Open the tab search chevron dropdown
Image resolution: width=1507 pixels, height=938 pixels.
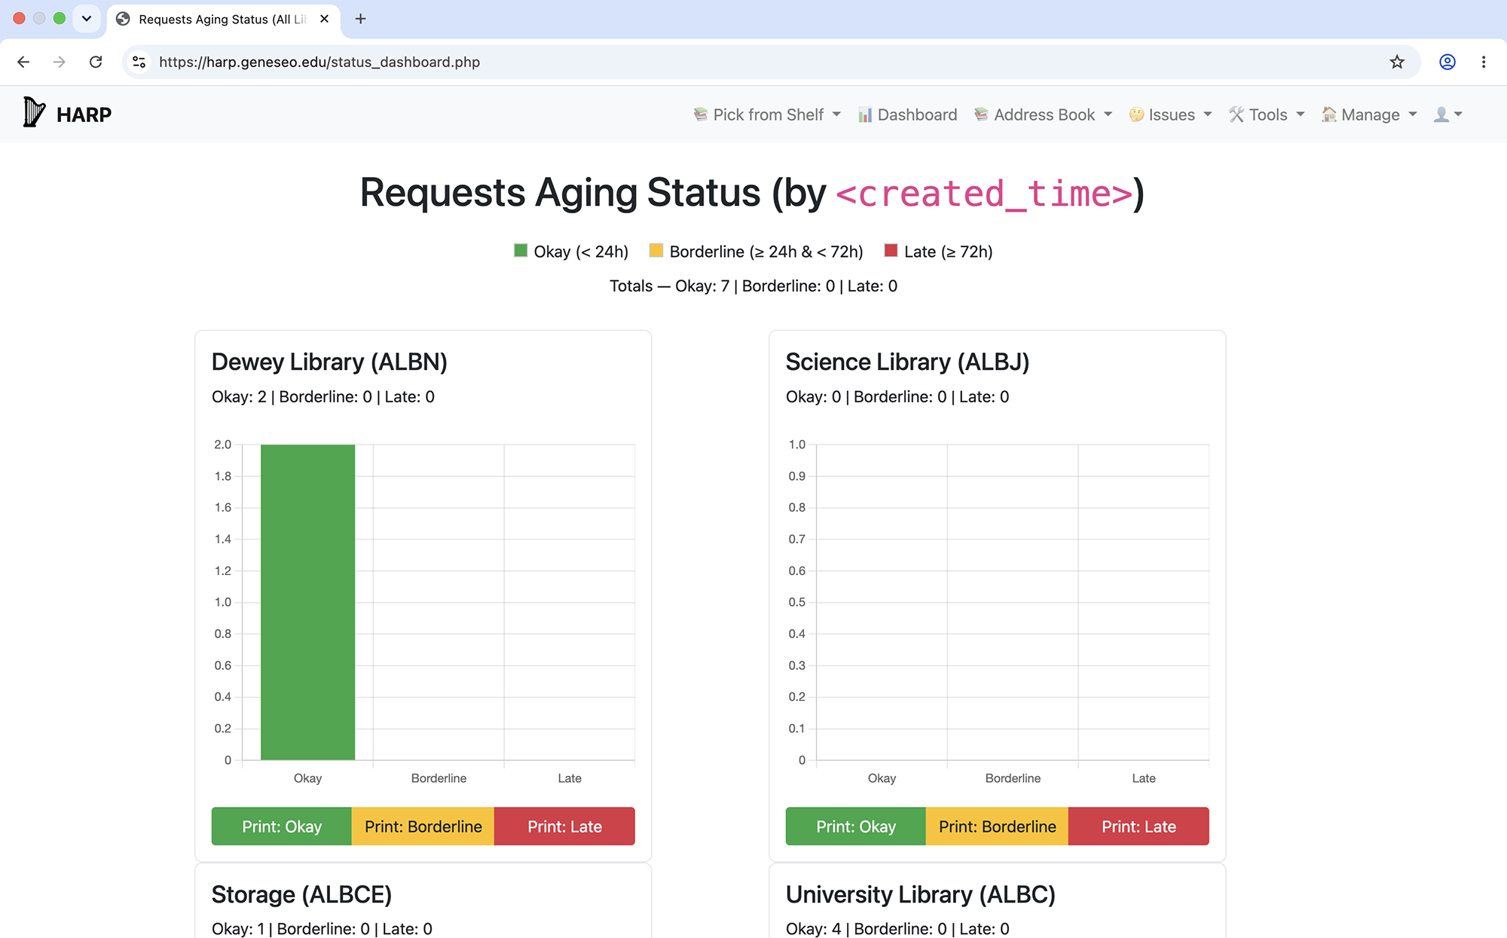click(x=87, y=19)
